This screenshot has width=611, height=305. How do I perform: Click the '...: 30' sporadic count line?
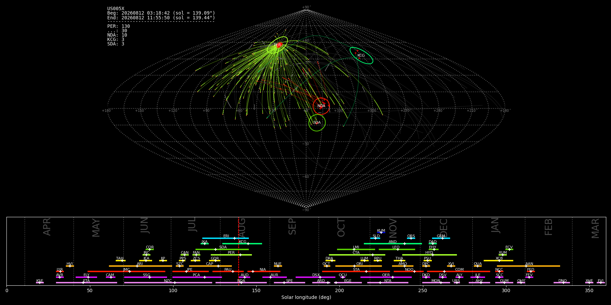pos(117,30)
